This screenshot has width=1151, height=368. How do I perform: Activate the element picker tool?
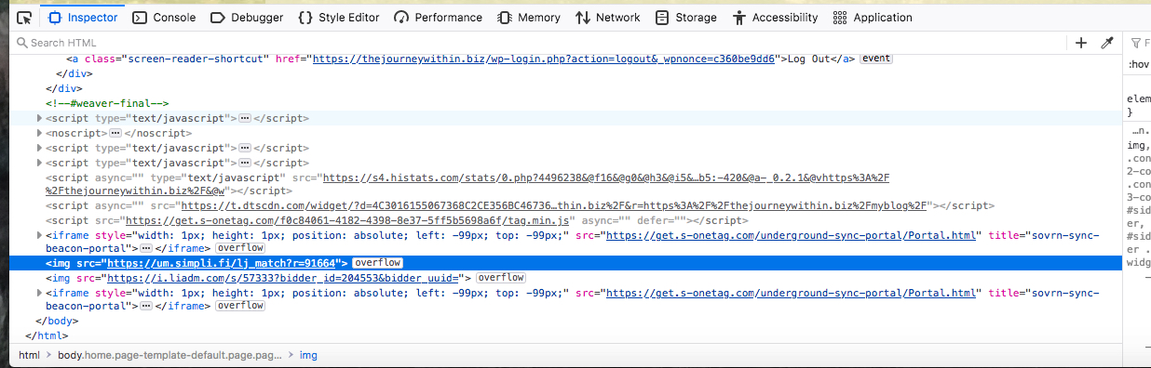click(x=24, y=18)
